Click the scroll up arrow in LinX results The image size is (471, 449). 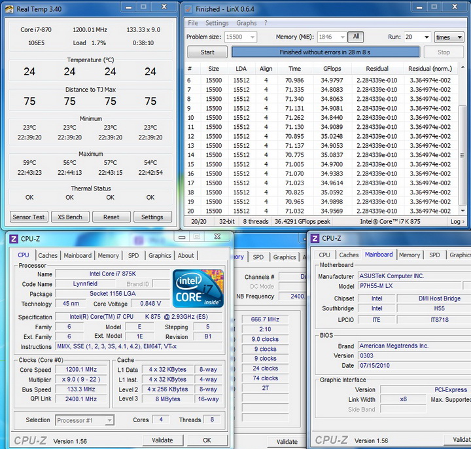[x=462, y=67]
